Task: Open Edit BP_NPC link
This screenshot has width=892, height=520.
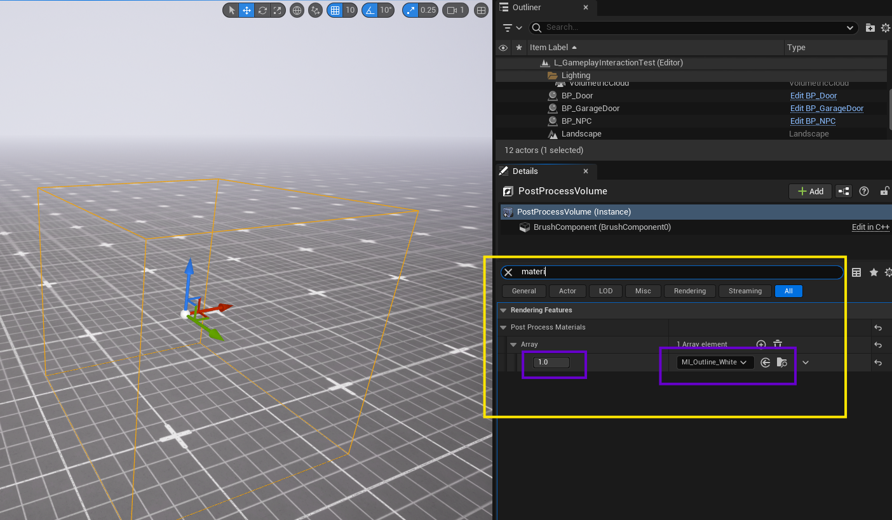Action: coord(813,121)
